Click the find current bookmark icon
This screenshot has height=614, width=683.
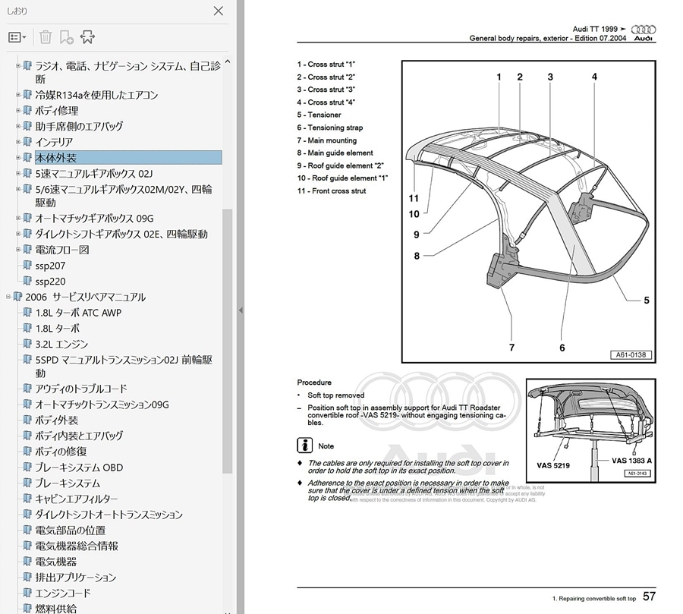[x=87, y=37]
